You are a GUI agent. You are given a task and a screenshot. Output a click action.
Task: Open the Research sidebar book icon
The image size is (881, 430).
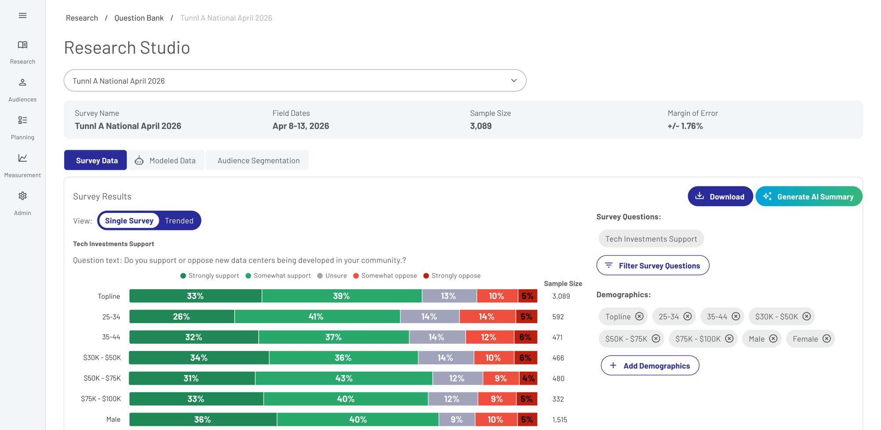tap(22, 45)
